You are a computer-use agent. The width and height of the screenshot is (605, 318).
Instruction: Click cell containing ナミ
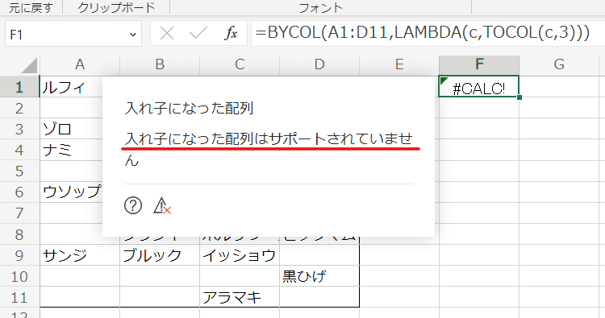(71, 151)
